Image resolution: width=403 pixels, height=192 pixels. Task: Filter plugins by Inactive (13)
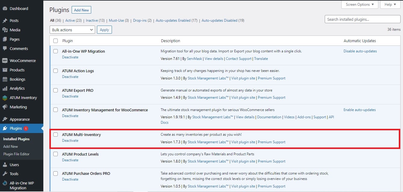[95, 20]
